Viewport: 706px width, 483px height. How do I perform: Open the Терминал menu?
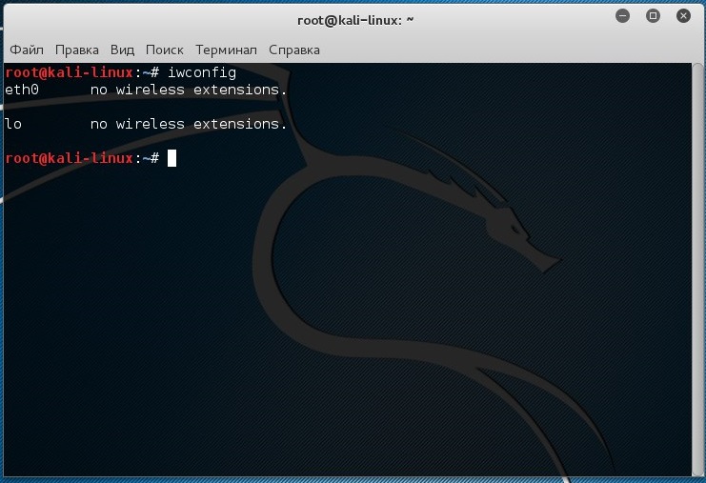click(227, 50)
